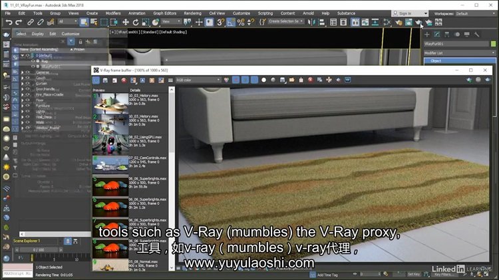Viewport: 499px width, 280px height.
Task: Click the Set Key button
Action: pos(414,274)
